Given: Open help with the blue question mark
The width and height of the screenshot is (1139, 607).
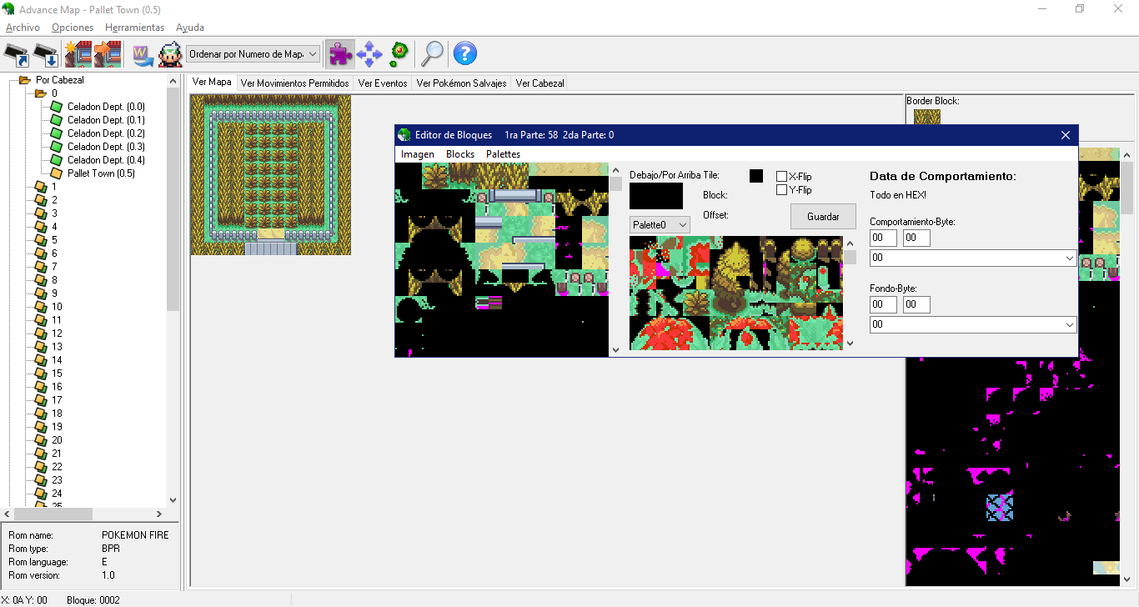Looking at the screenshot, I should [x=464, y=54].
